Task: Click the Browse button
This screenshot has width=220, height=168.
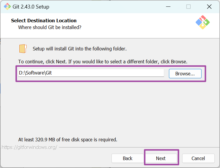Action: (x=185, y=74)
